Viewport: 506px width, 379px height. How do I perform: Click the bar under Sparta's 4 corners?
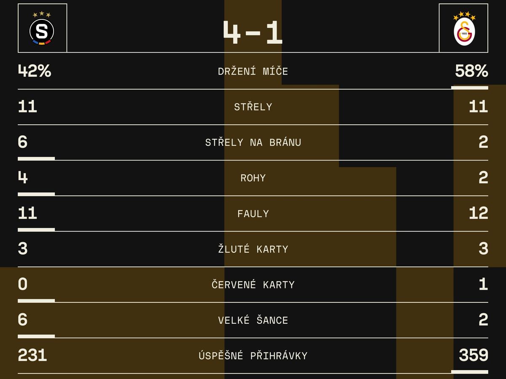tap(36, 194)
